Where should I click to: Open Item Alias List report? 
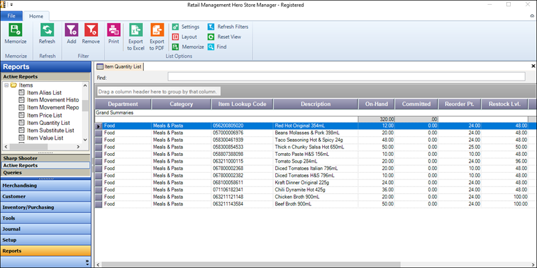coord(44,93)
